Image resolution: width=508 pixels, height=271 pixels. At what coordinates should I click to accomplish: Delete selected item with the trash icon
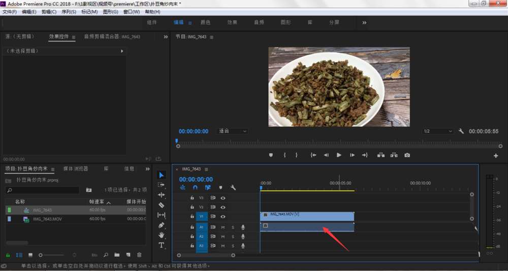[139, 255]
